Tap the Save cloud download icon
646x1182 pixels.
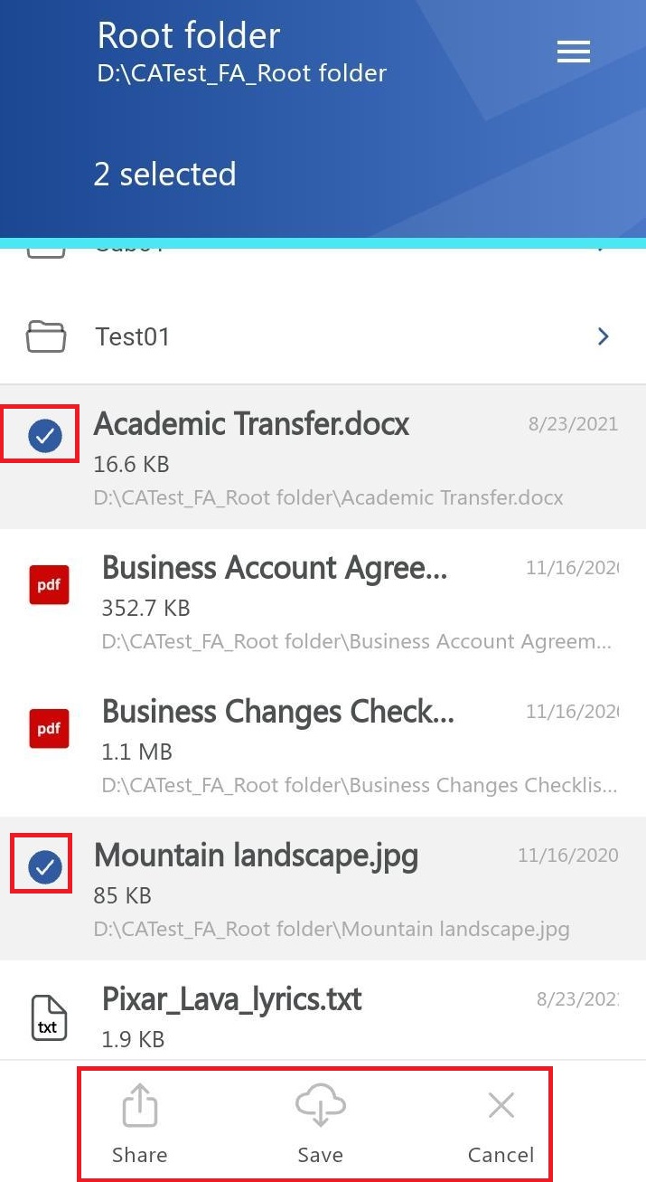pos(320,1107)
